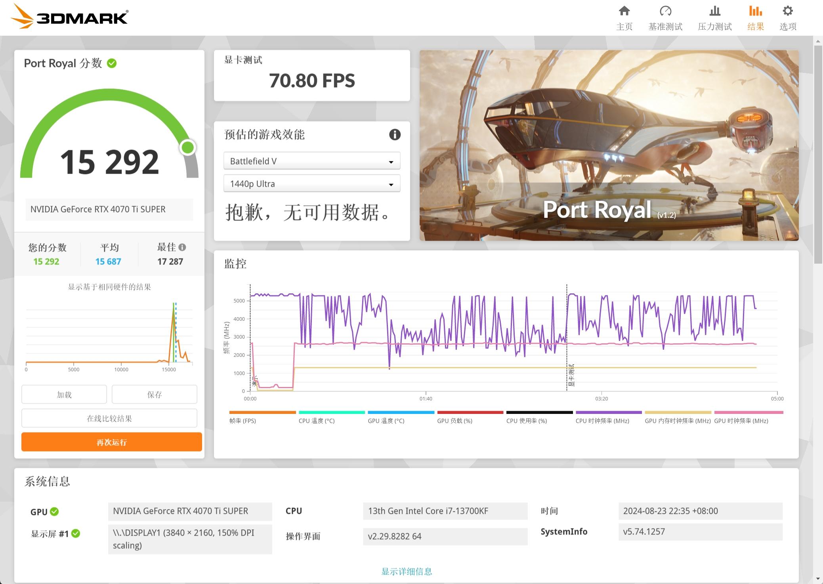Click scrollbar down arrow
This screenshot has height=584, width=823.
(x=818, y=579)
